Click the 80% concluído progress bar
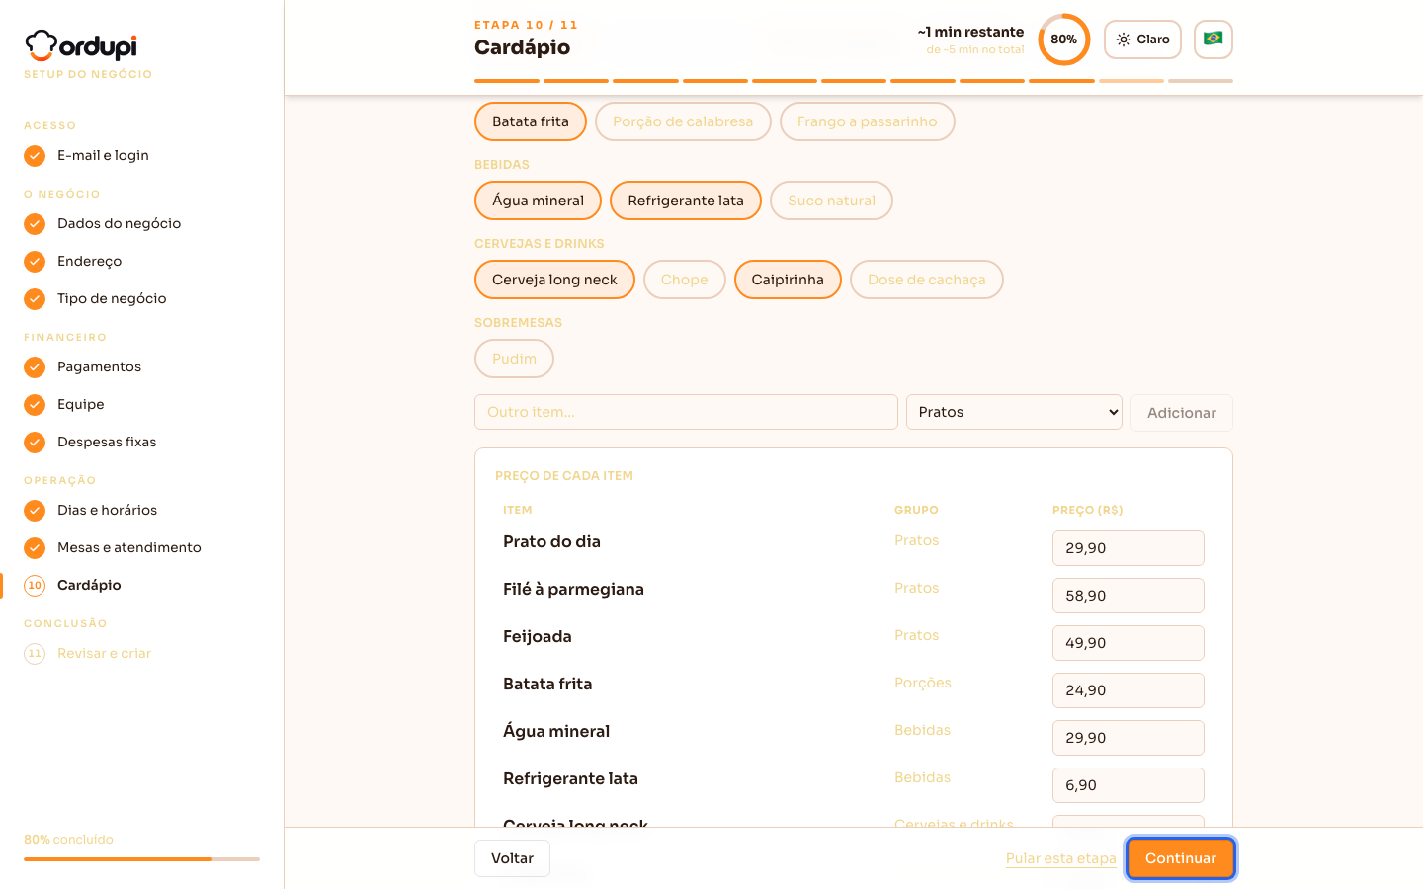This screenshot has height=889, width=1423. point(141,859)
